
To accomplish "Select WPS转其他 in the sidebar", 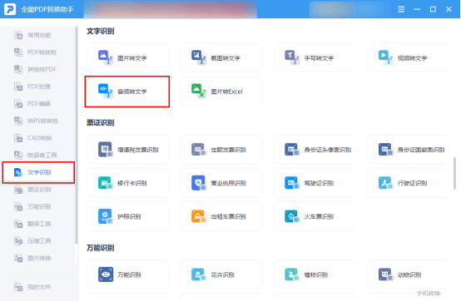I will pos(38,121).
